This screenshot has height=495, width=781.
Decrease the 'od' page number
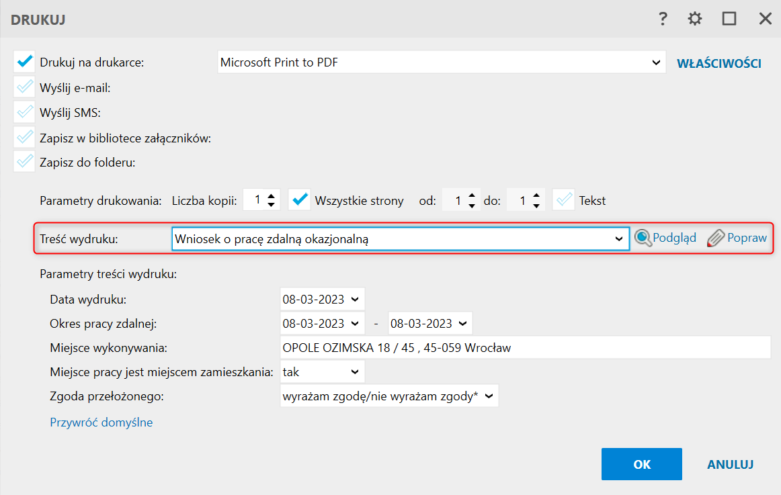coord(472,204)
